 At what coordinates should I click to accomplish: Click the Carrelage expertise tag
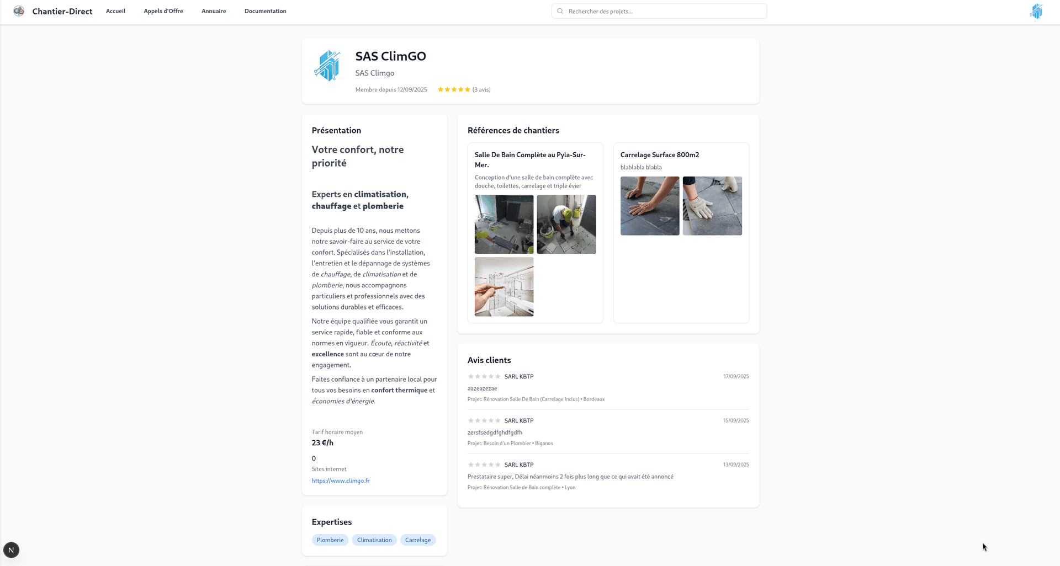pyautogui.click(x=417, y=540)
